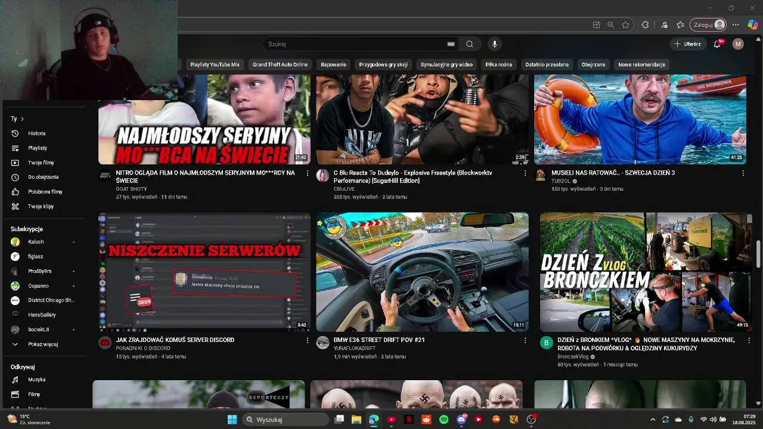Expand the Ty section chevron

coord(22,119)
